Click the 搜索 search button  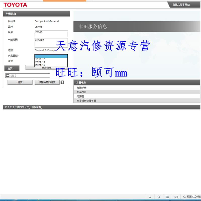click(x=20, y=82)
